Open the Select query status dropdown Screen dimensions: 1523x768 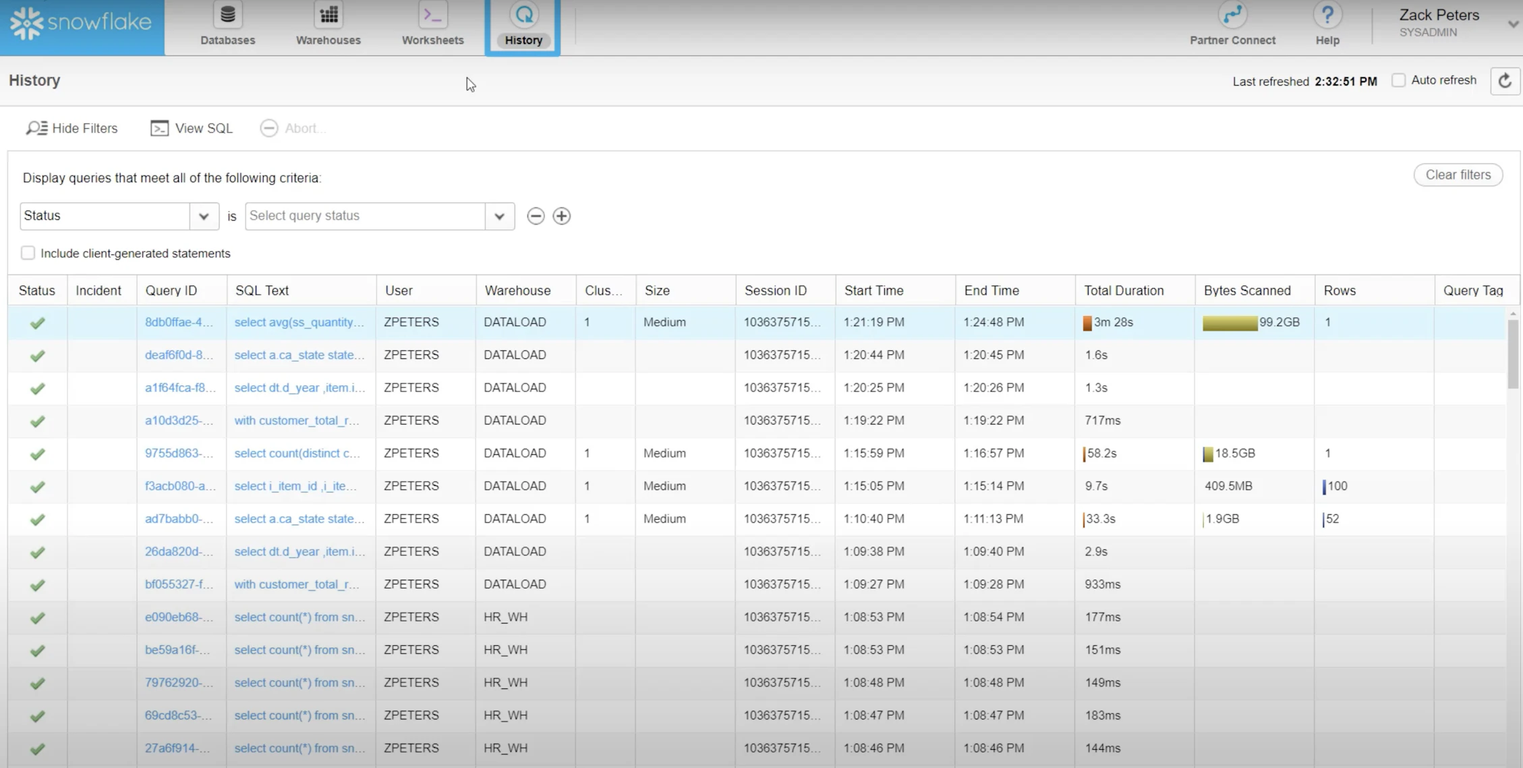[498, 216]
